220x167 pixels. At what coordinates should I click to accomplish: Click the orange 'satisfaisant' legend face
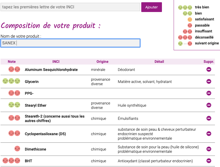point(190,19)
